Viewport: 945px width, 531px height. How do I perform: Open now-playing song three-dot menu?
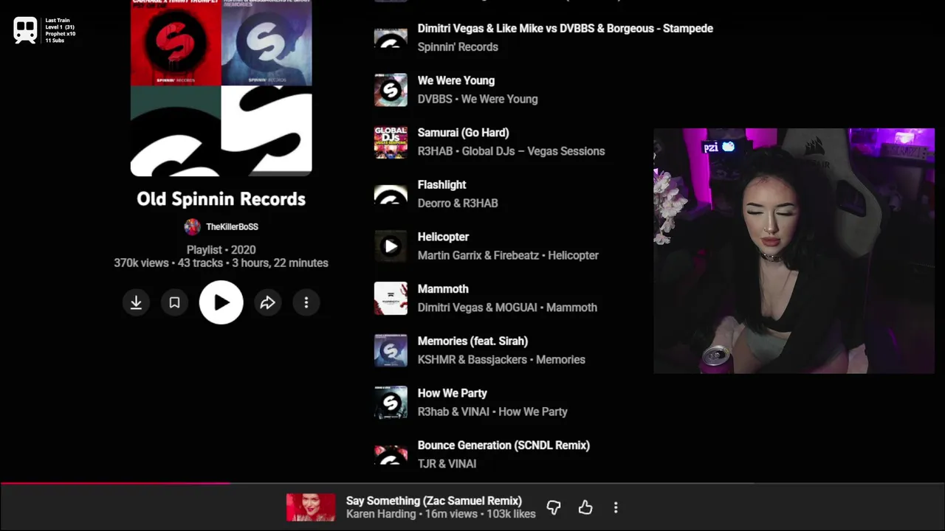[616, 507]
